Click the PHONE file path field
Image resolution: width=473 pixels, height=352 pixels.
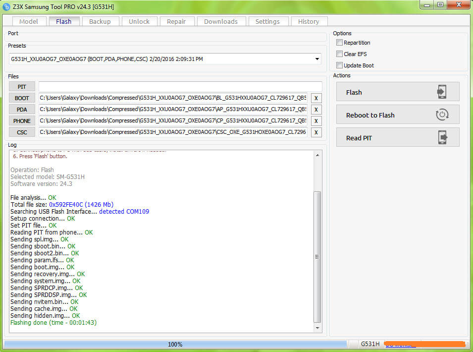pos(173,121)
